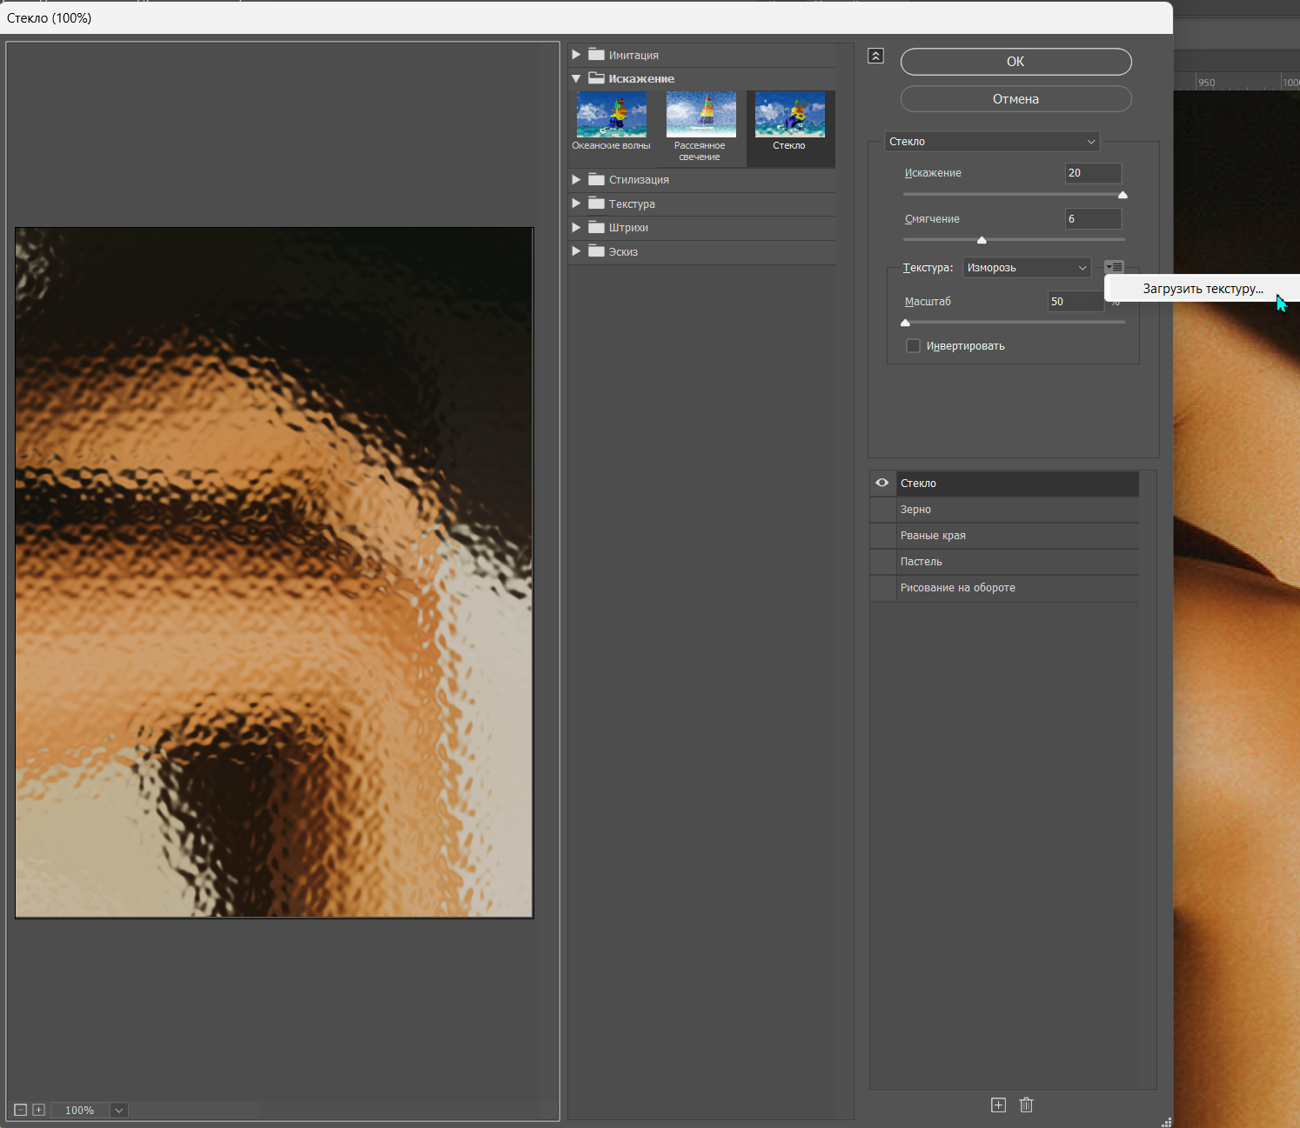Open the texture flyout menu icon

pyautogui.click(x=1114, y=267)
